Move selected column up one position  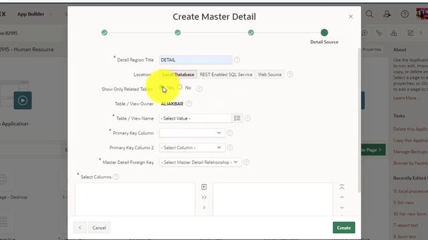tap(342, 197)
